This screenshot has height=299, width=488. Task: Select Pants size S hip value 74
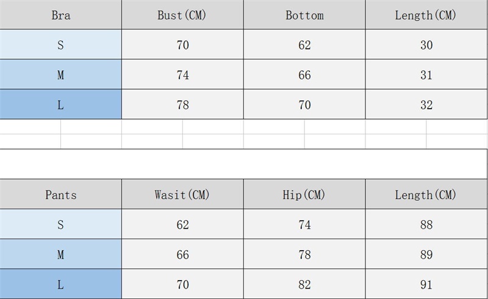point(304,225)
